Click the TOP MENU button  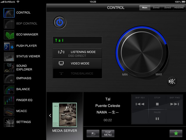point(108,134)
